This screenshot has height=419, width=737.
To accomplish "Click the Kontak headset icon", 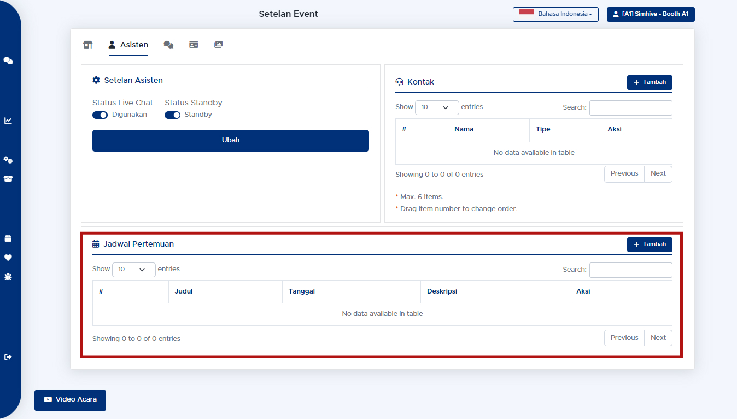I will (x=399, y=82).
